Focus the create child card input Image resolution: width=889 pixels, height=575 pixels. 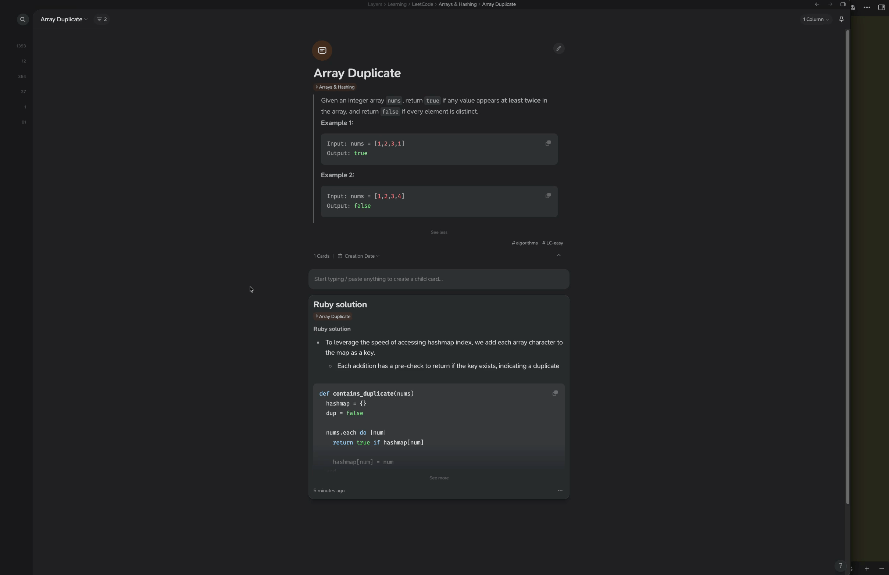[439, 279]
